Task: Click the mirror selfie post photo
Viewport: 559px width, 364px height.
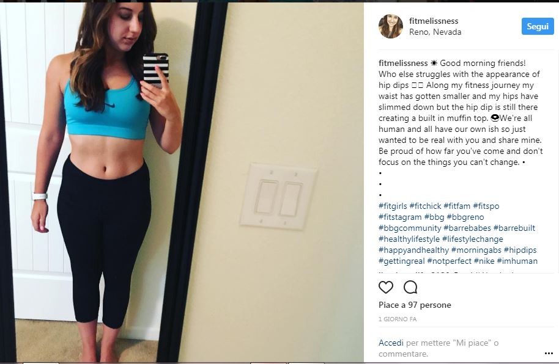Action: coord(182,183)
